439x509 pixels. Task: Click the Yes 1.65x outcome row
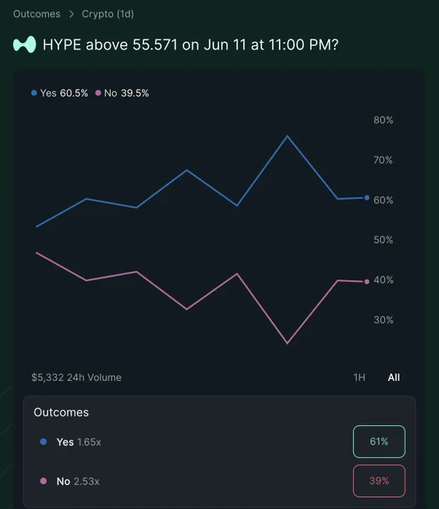[x=220, y=442]
